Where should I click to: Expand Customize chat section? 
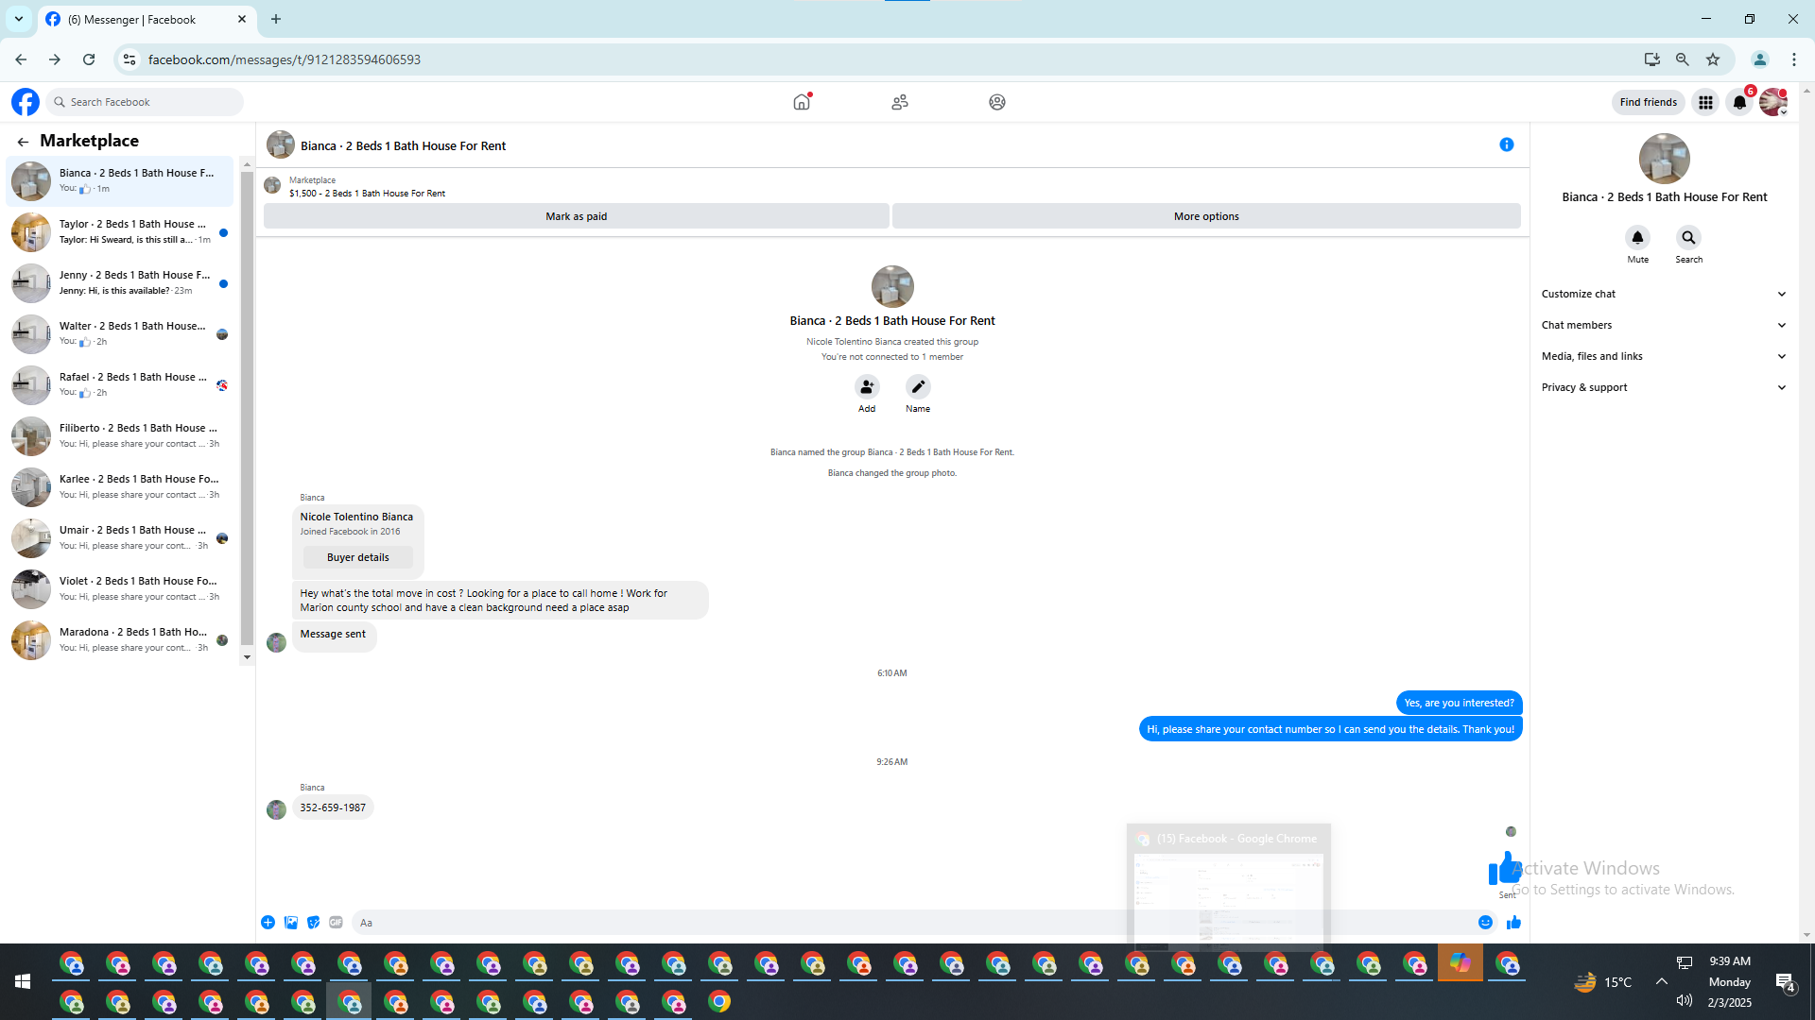(x=1664, y=294)
